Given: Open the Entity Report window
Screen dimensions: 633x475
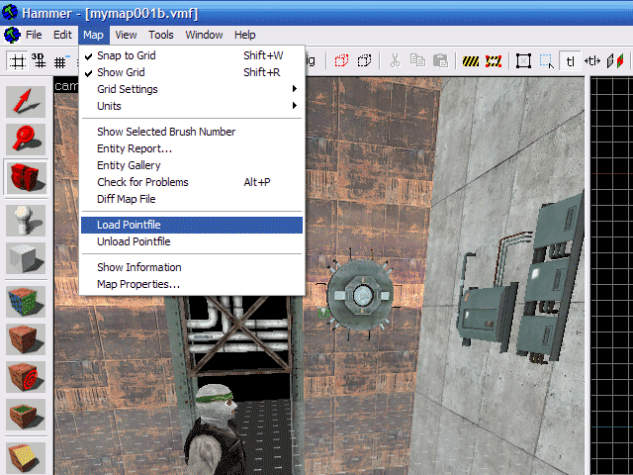Looking at the screenshot, I should pos(135,148).
